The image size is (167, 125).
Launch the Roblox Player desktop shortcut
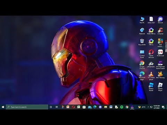(x=160, y=87)
